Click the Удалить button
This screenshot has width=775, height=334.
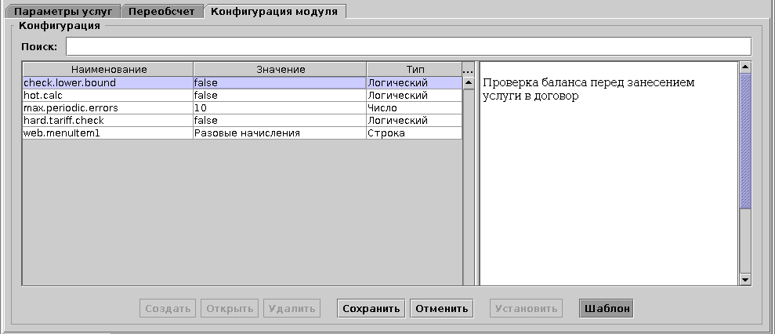292,308
